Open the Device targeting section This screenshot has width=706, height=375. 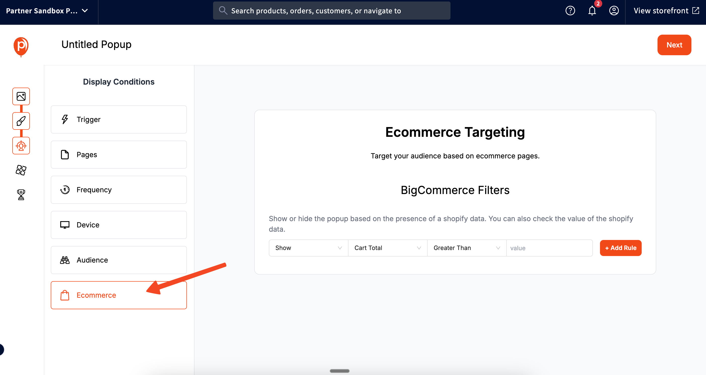(x=119, y=225)
